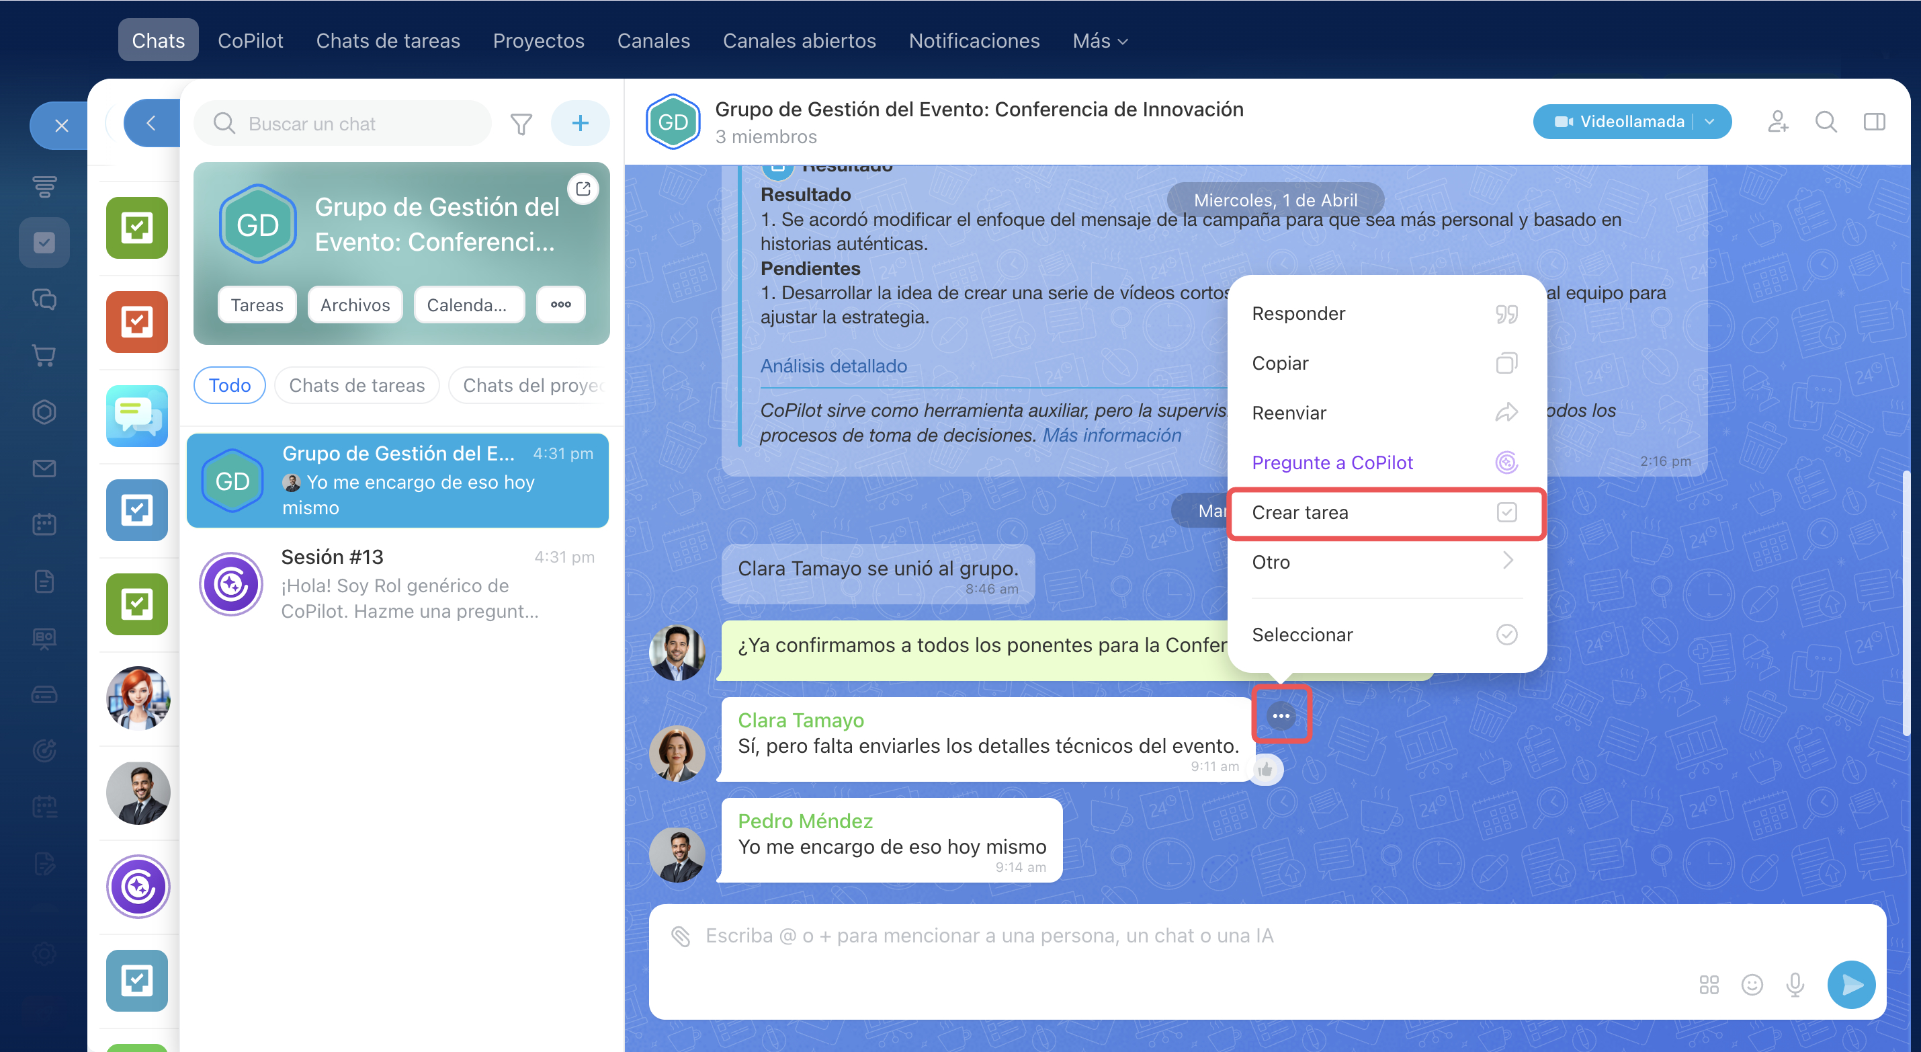Image resolution: width=1921 pixels, height=1052 pixels.
Task: Close the panel with the X button
Action: [x=61, y=125]
